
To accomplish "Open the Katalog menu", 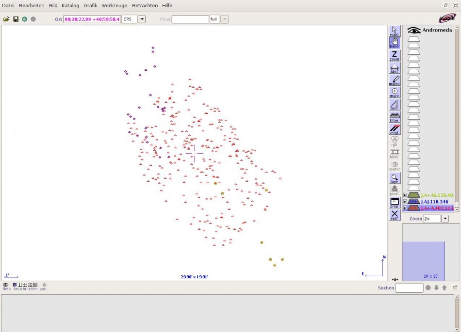I will pos(70,5).
